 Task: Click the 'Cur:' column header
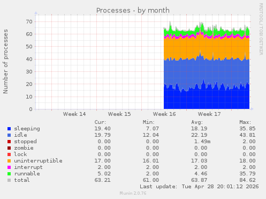(101, 122)
